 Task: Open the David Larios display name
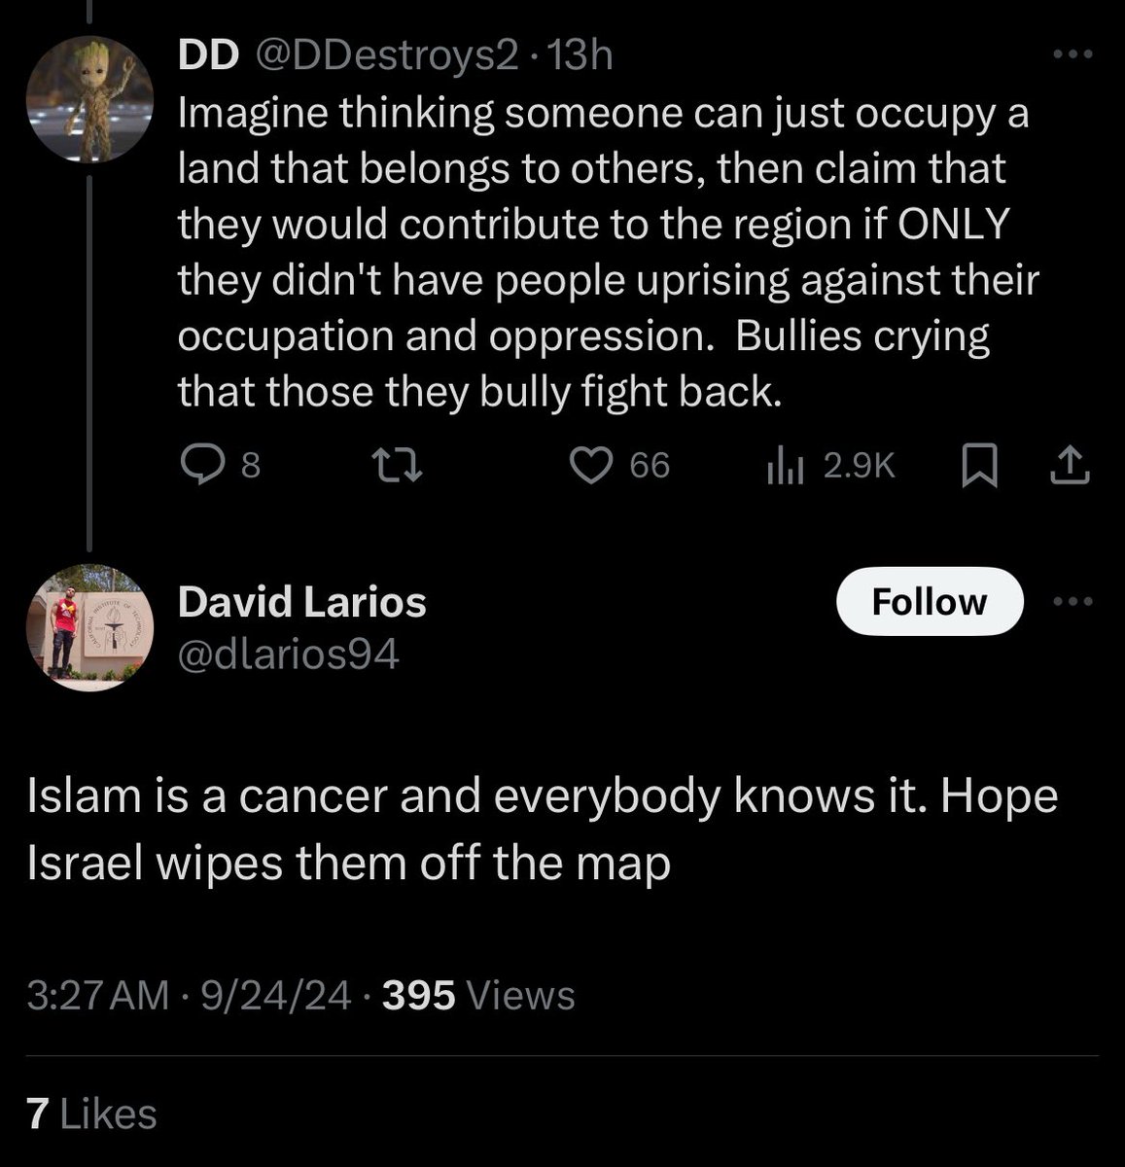pos(301,602)
